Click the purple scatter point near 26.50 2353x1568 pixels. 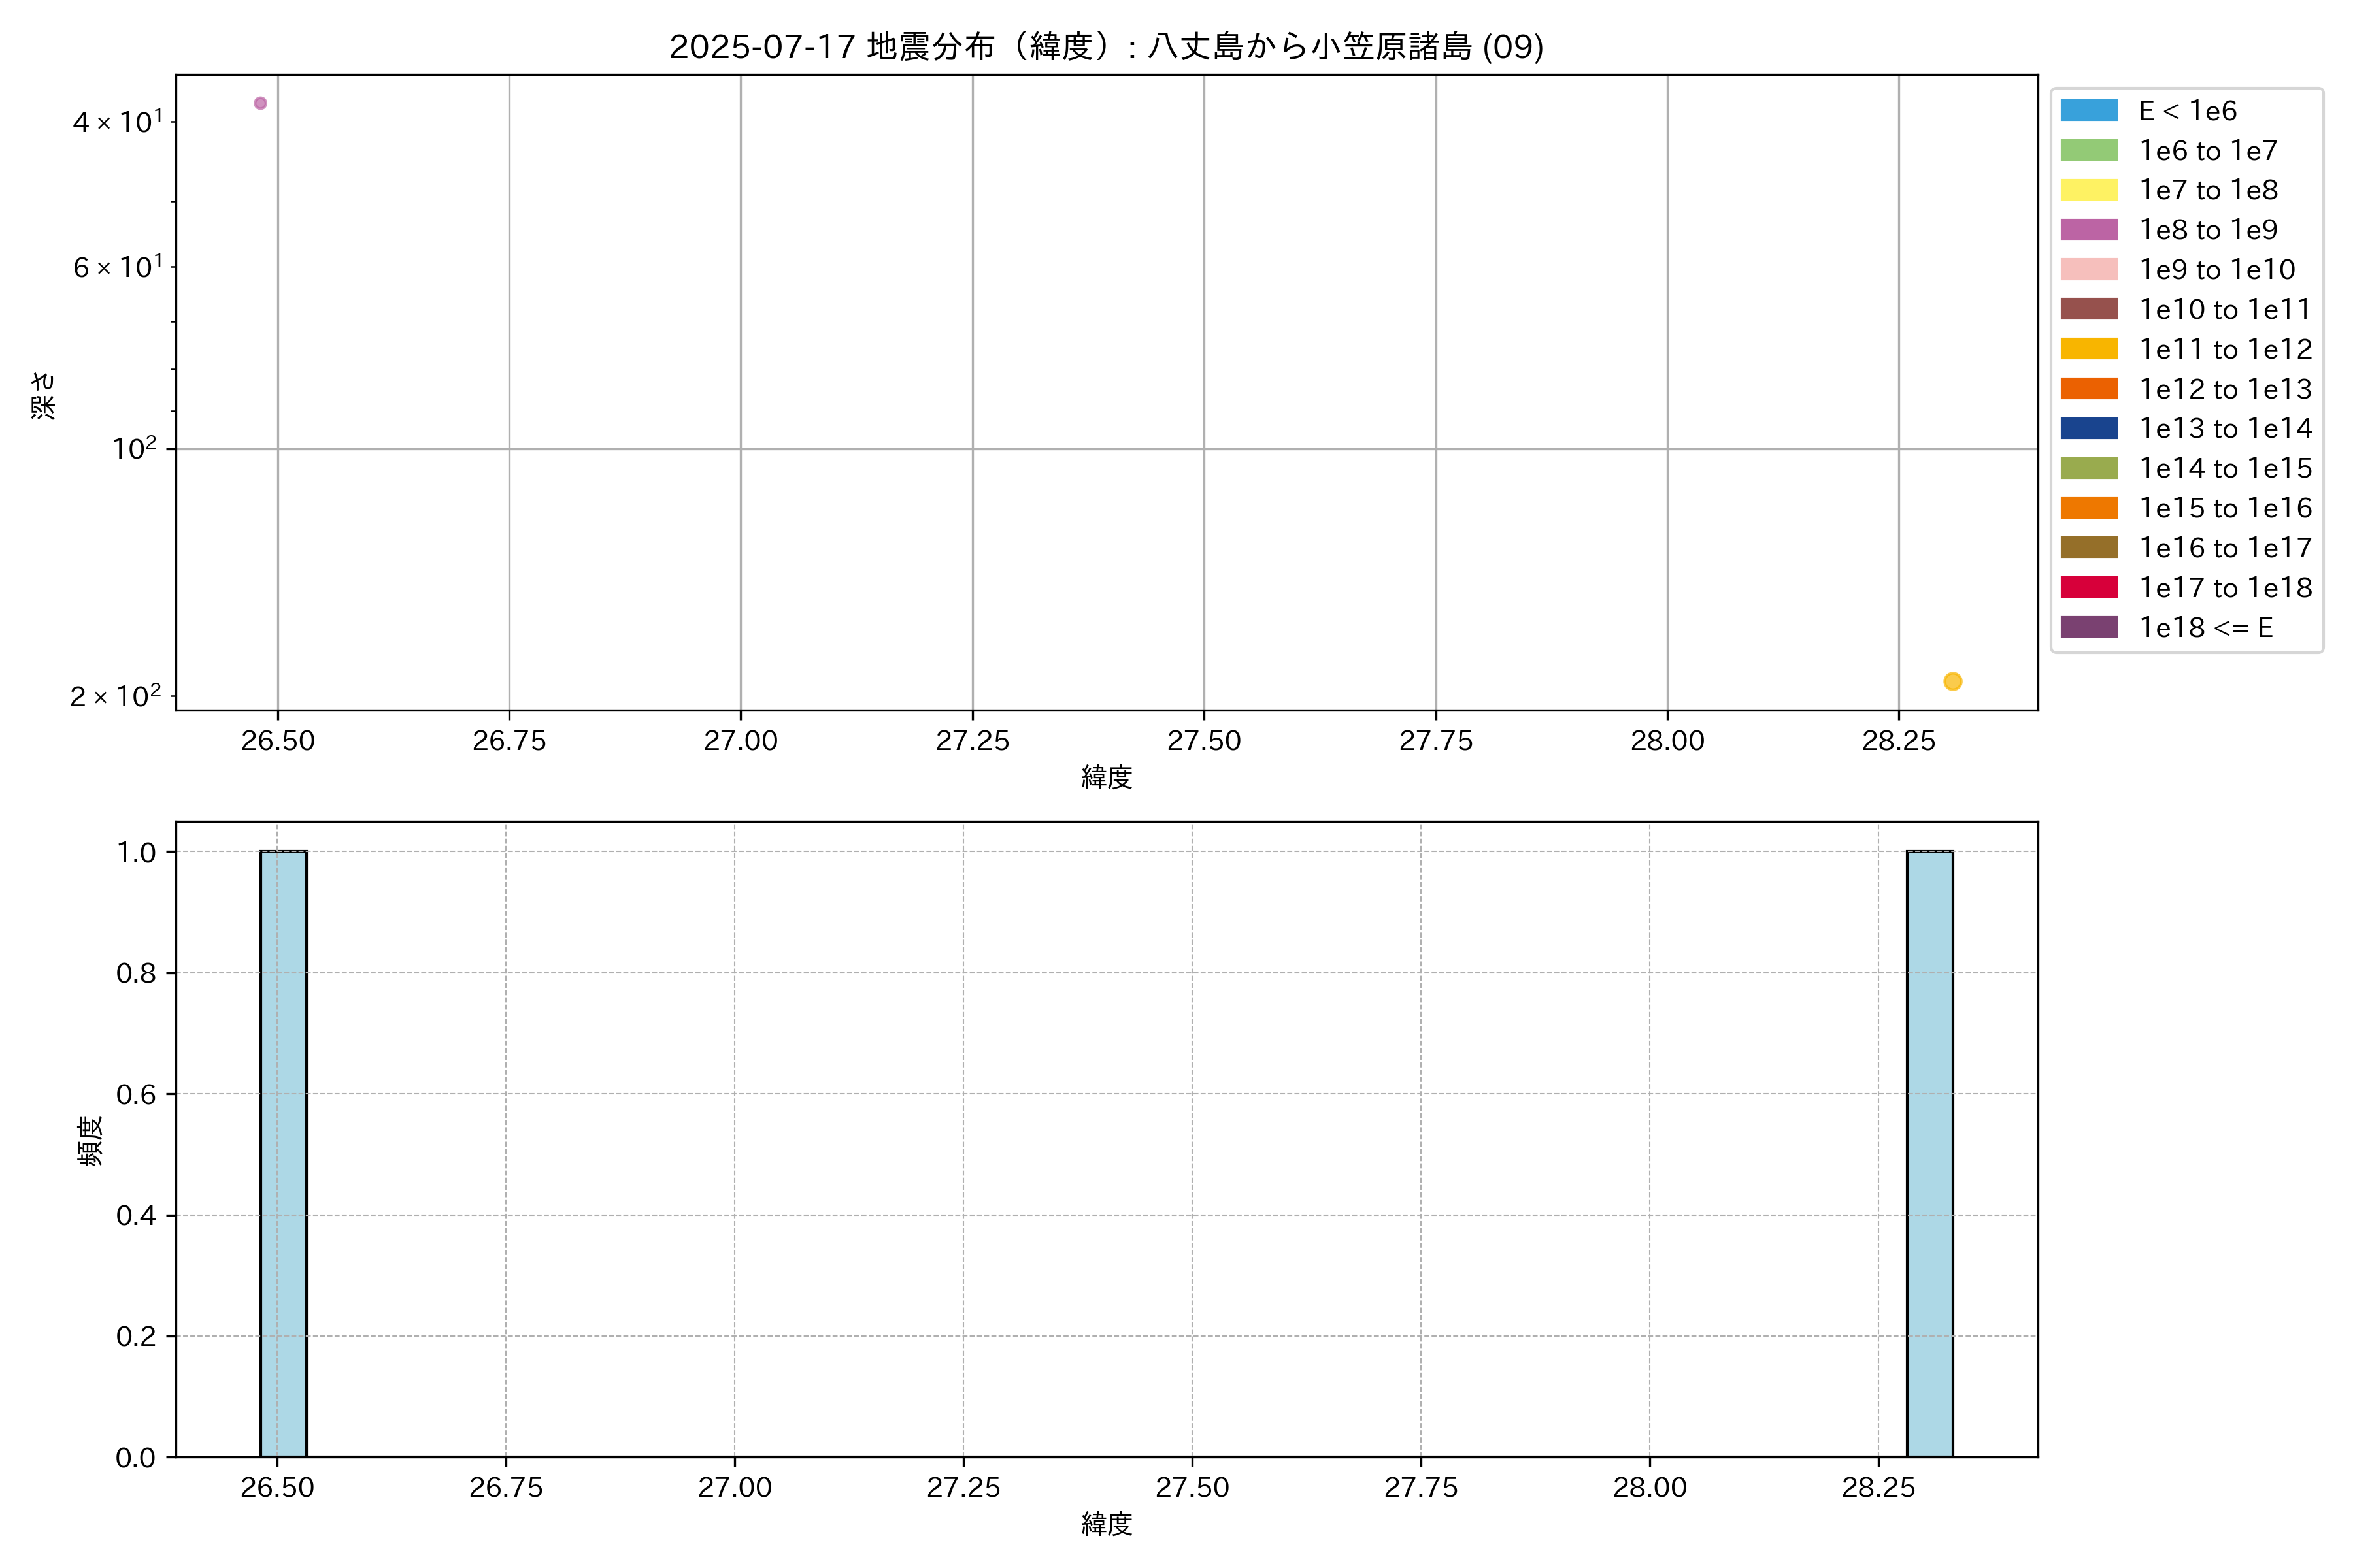tap(260, 103)
